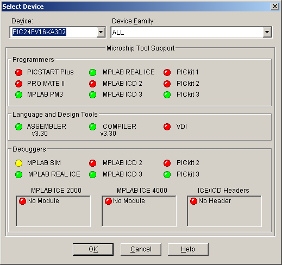Click the red indicator beside VDI

click(x=167, y=127)
